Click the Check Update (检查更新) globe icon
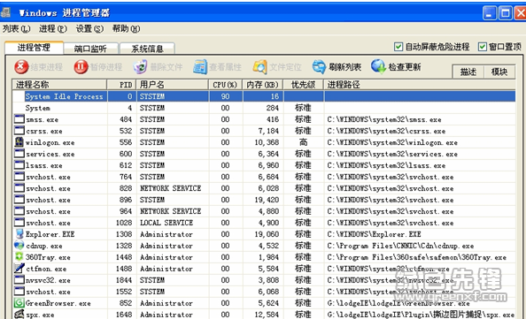 (378, 66)
